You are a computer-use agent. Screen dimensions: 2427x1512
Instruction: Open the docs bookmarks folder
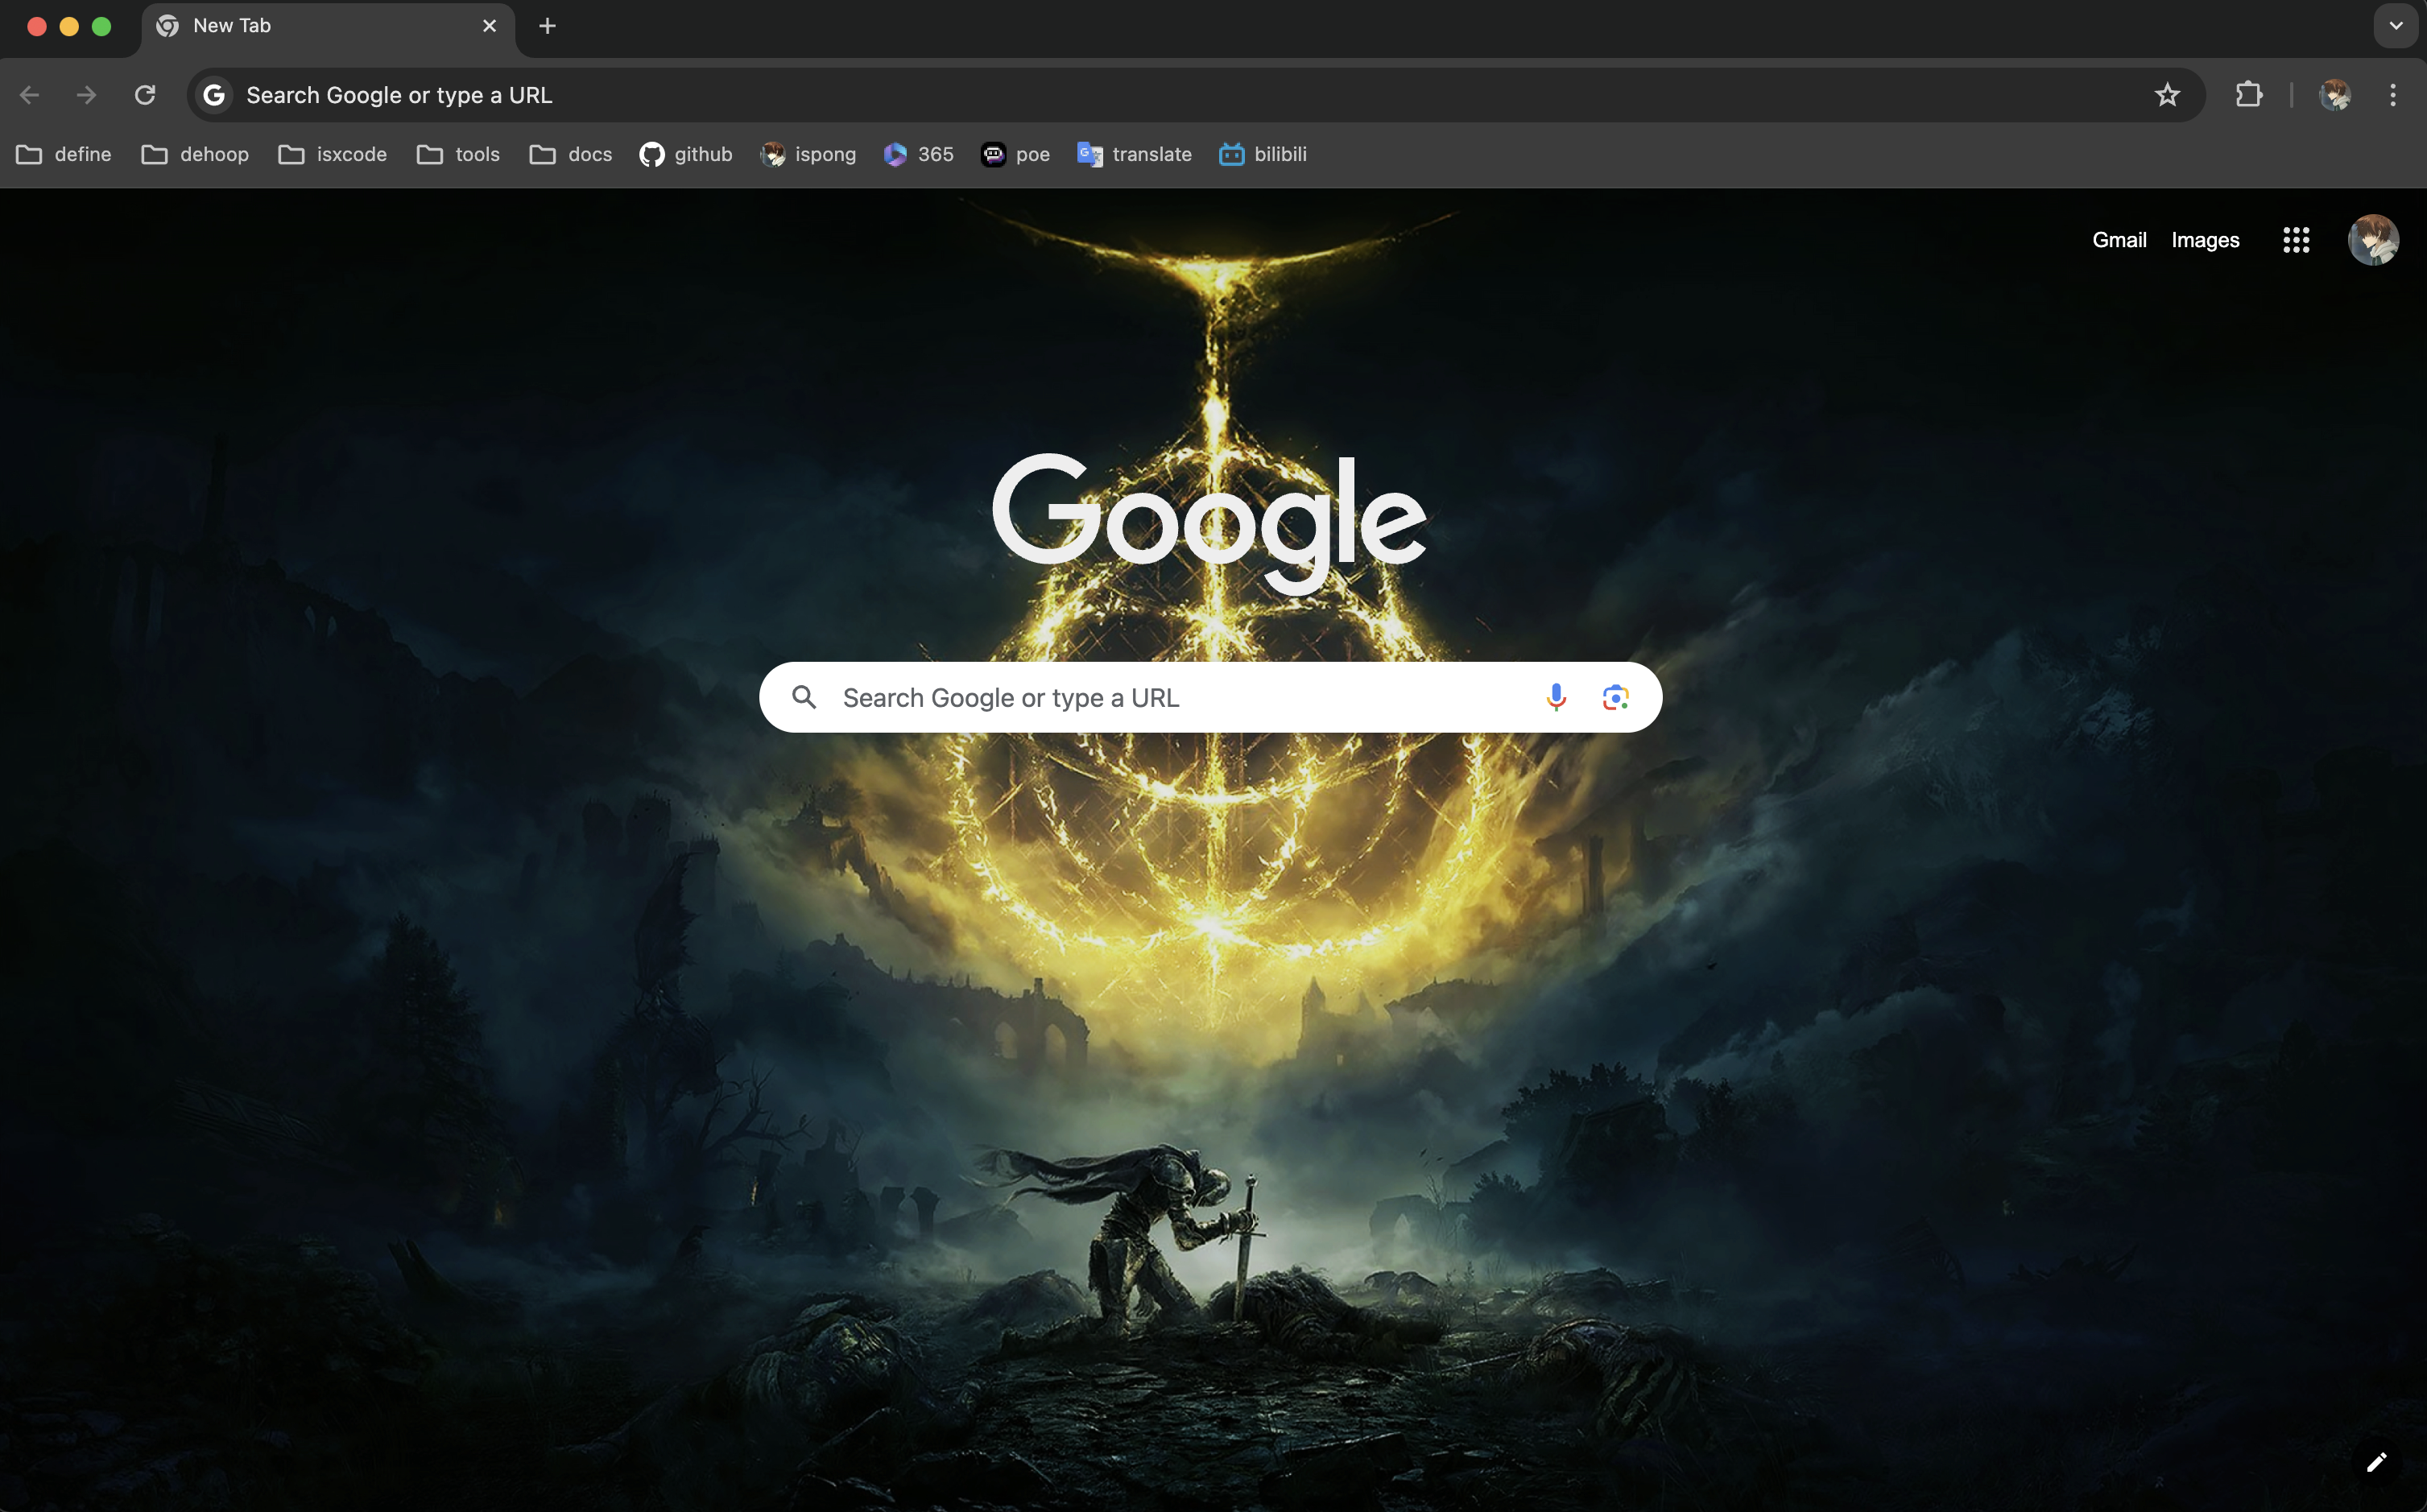[571, 154]
